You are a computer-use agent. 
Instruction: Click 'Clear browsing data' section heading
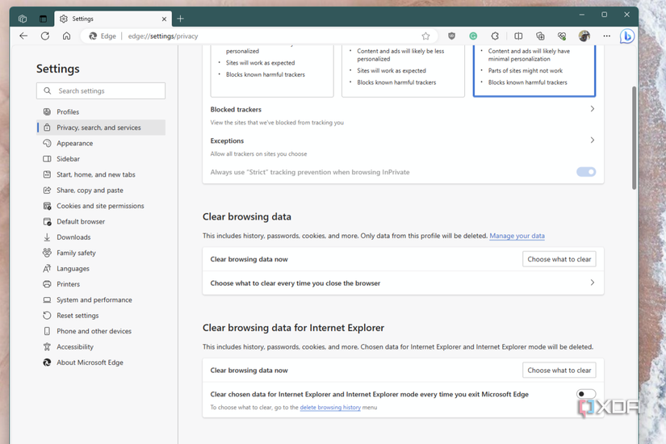pyautogui.click(x=247, y=216)
